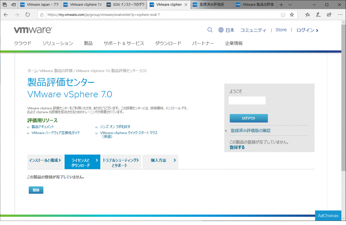This screenshot has width=346, height=225.
Task: Click the vmware logo
Action: pyautogui.click(x=33, y=30)
